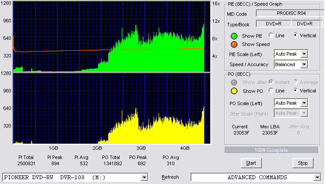Click the red end marker in PIE graph

(x=205, y=37)
